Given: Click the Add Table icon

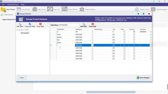Looking at the screenshot, I should (x=20, y=24).
